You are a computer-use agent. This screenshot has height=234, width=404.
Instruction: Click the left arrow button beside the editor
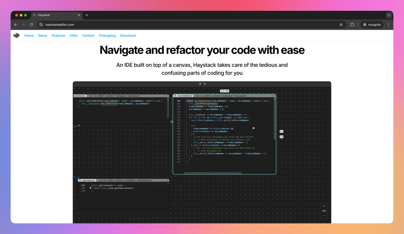tap(281, 131)
